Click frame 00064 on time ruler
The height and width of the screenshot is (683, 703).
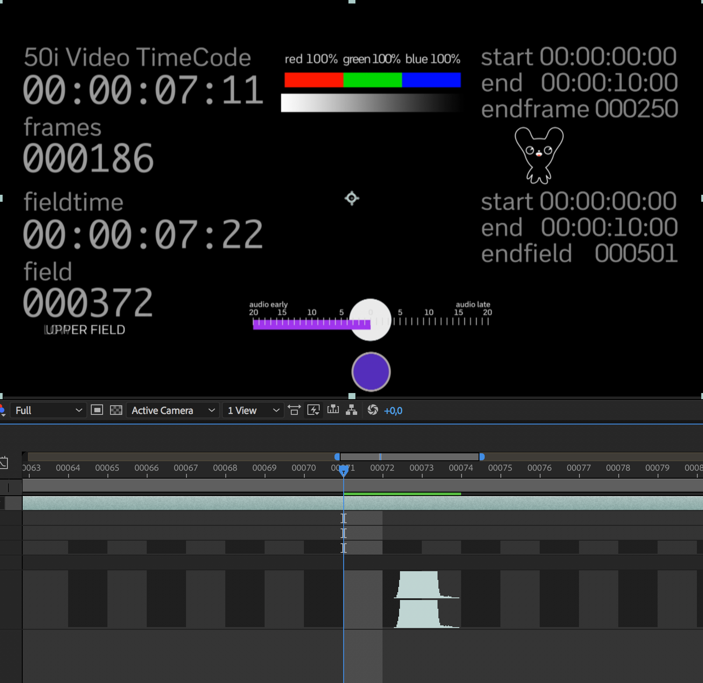(68, 468)
